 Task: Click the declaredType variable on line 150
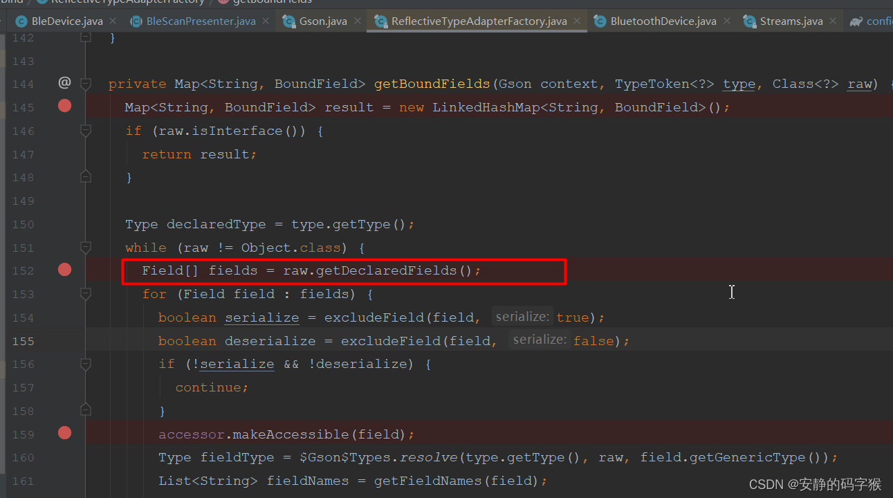(x=217, y=224)
